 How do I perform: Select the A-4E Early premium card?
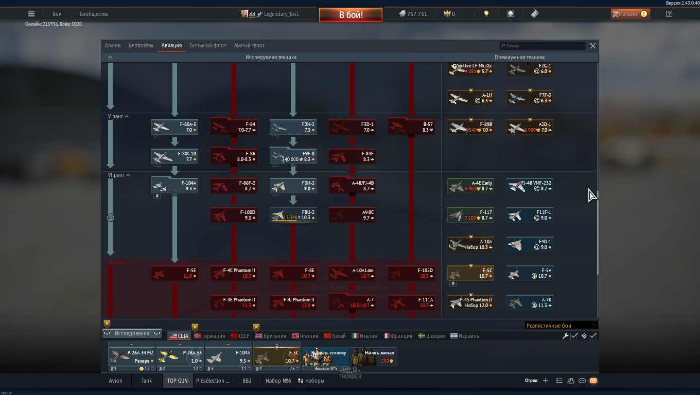point(470,186)
